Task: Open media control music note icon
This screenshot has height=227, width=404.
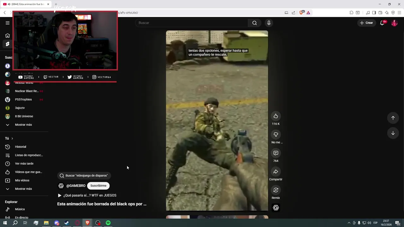Action: click(368, 13)
